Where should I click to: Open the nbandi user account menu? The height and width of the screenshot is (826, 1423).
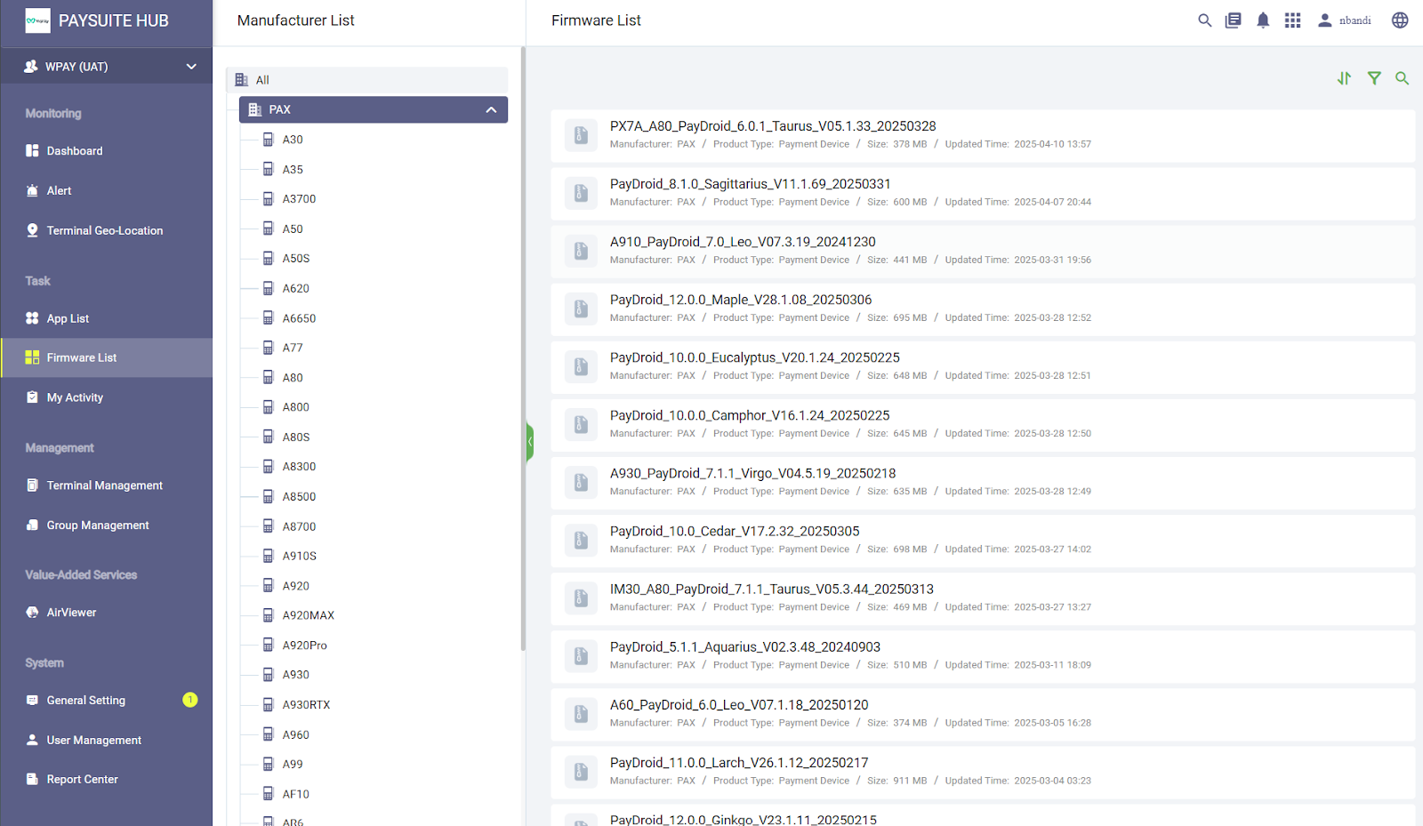click(1344, 20)
